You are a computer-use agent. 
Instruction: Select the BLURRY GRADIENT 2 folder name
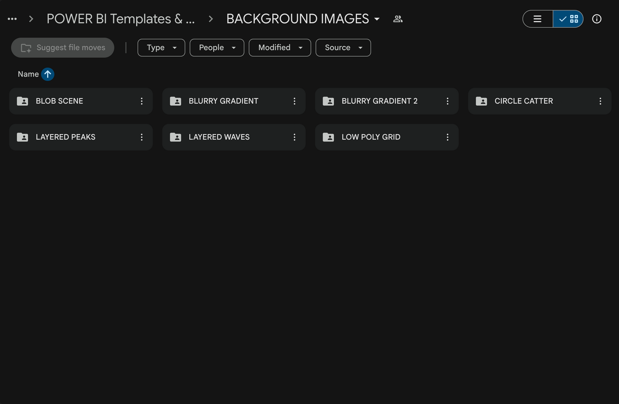380,101
